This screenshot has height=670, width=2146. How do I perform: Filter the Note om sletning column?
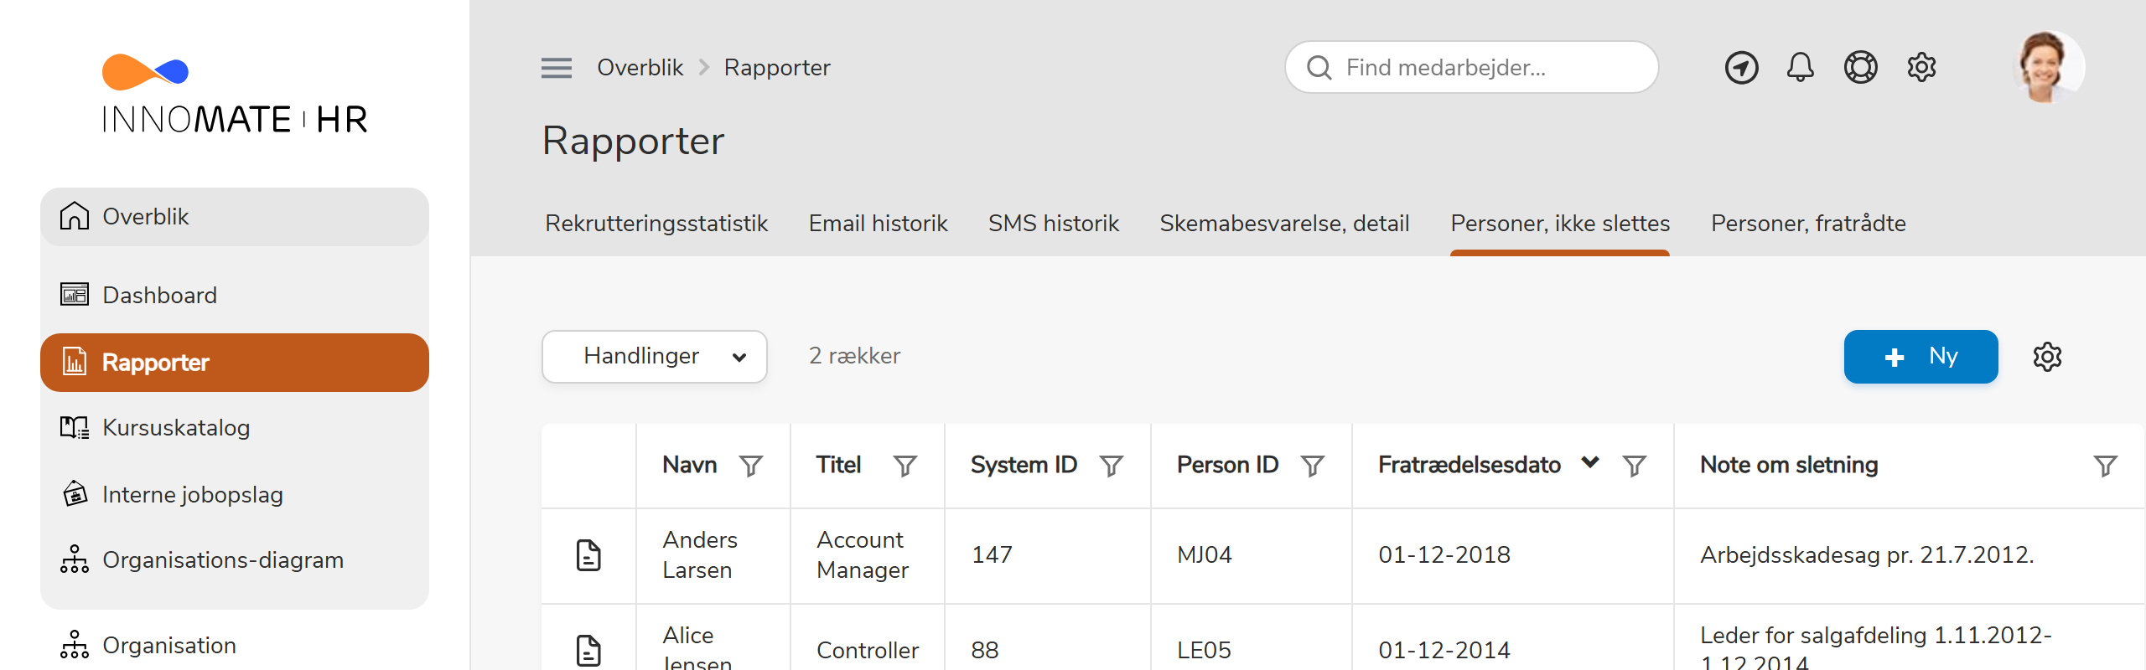pos(2105,466)
